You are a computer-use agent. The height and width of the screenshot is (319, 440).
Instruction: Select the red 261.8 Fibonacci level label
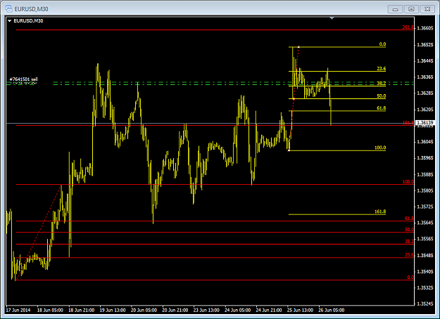408,27
